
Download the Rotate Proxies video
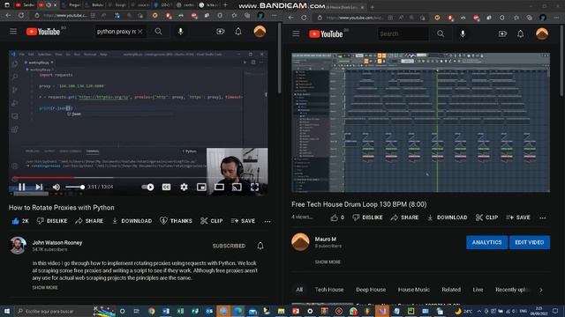132,221
